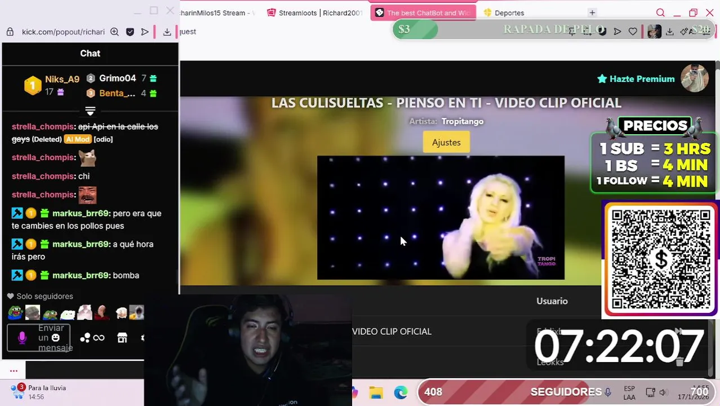Screen dimensions: 720x406
Task: Click the magenta microphone icon in chat input
Action: pyautogui.click(x=22, y=337)
